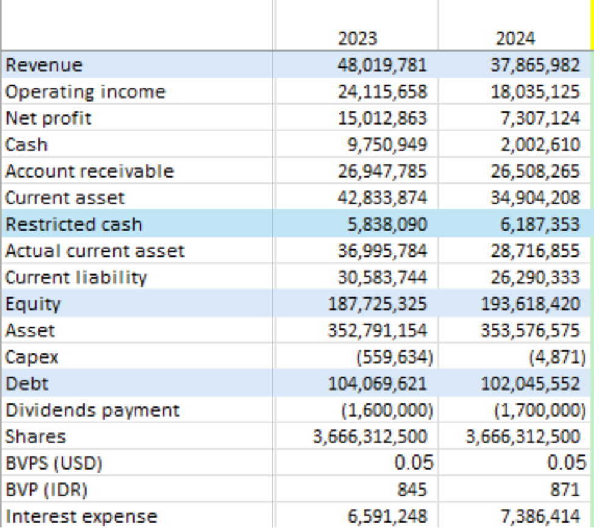Select 2024 Actual current asset value 28,716,855
594x528 pixels.
point(515,251)
